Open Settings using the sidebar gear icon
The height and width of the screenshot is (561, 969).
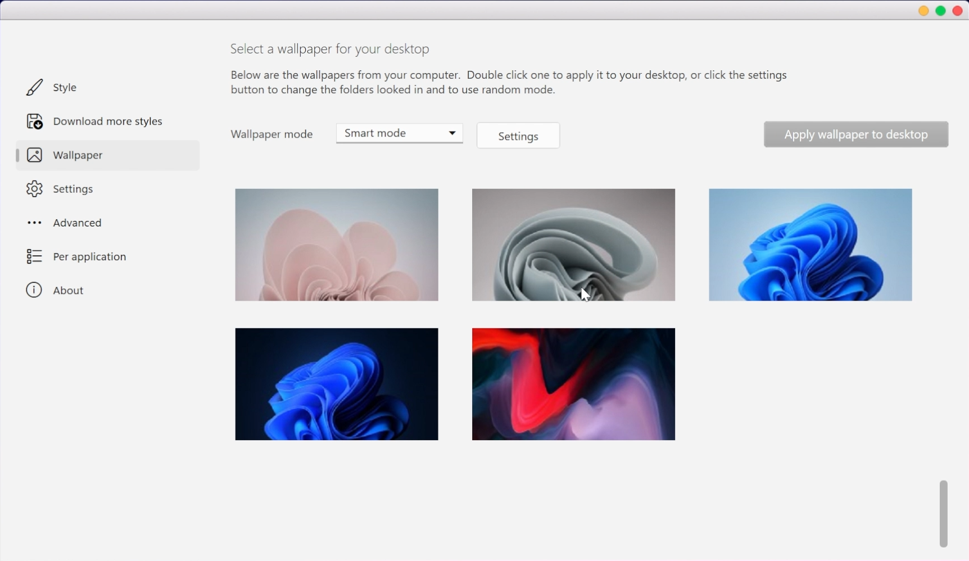point(34,189)
